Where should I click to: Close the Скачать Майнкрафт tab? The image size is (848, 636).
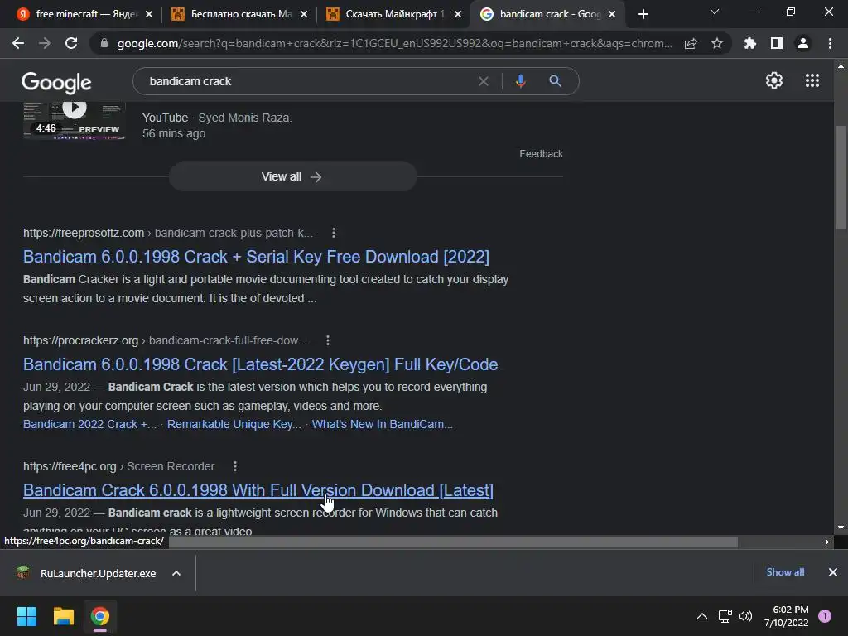tap(458, 14)
